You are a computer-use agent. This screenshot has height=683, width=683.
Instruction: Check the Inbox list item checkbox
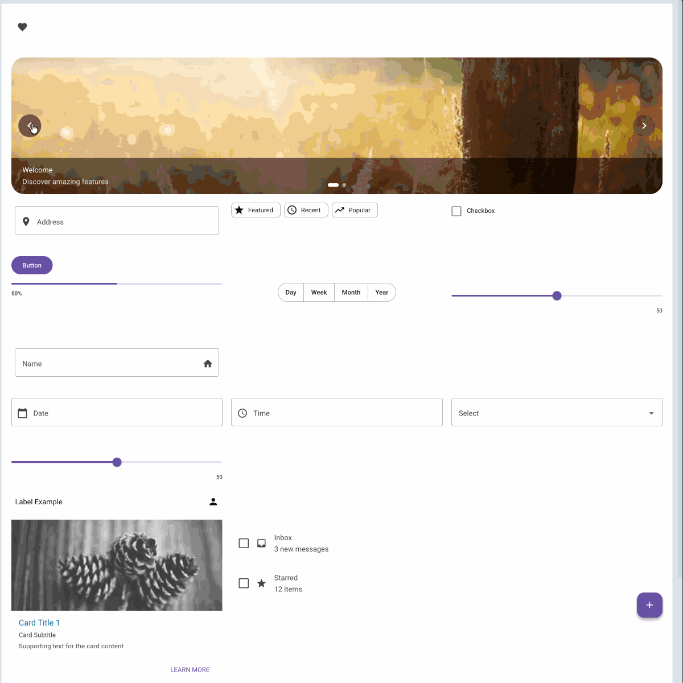tap(244, 544)
